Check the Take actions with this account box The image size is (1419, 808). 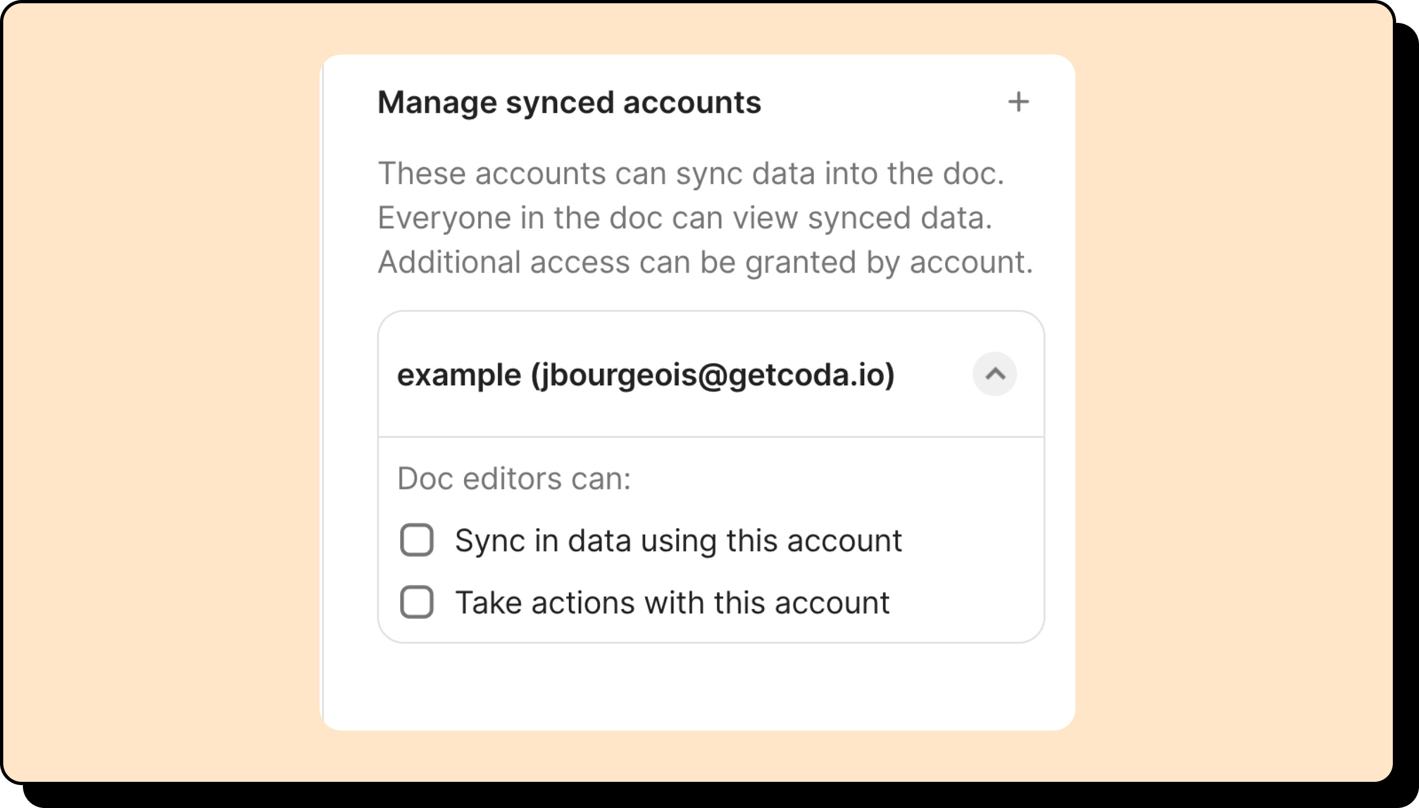point(417,602)
